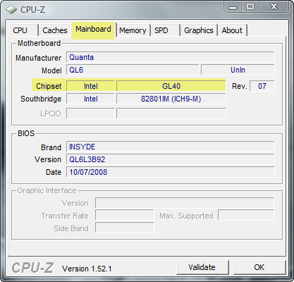Open the About tab
The image size is (294, 282).
click(x=232, y=30)
